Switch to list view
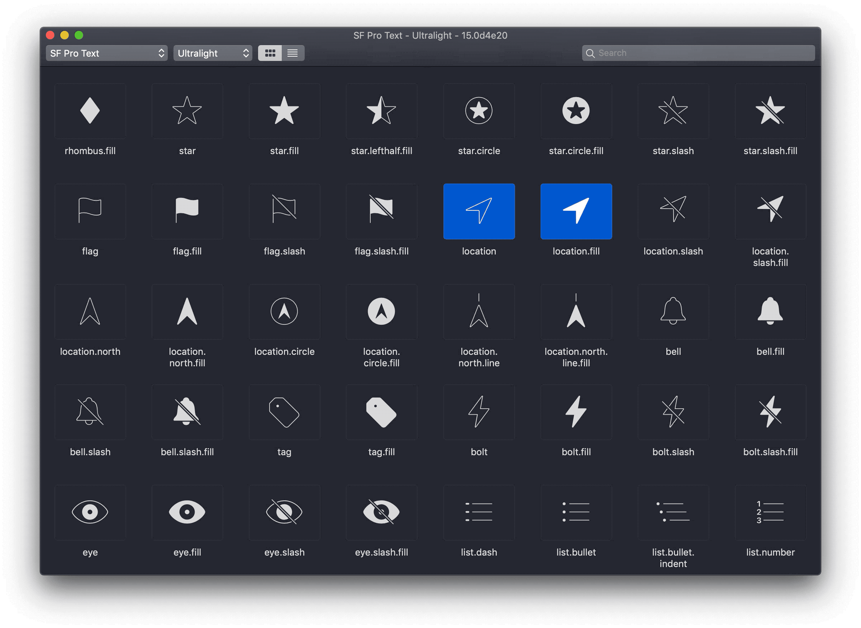 [x=293, y=53]
